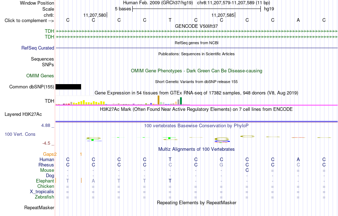Click the -4.5 PhyloP lower scale value
The height and width of the screenshot is (216, 338).
tap(46, 143)
